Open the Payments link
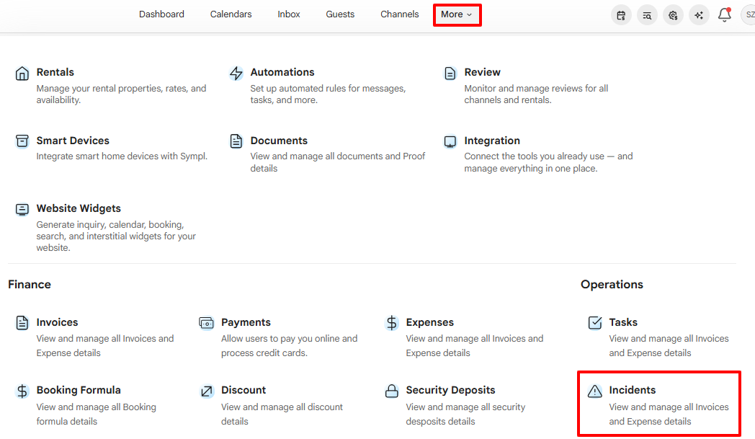 pos(246,322)
